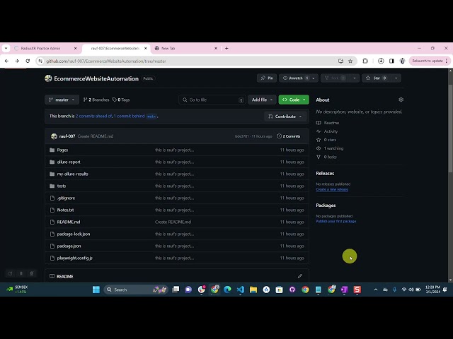Edit README with pencil icon
This screenshot has width=453, height=339.
click(x=300, y=276)
